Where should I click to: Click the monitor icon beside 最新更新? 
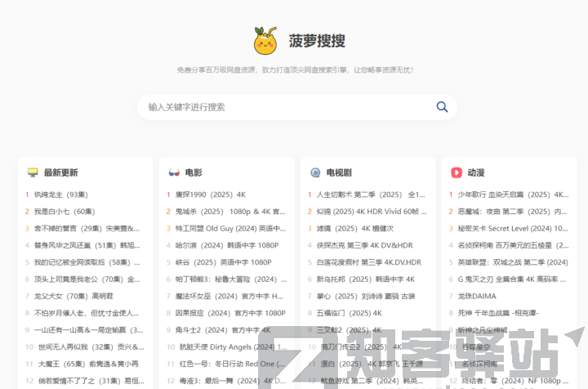tap(33, 173)
